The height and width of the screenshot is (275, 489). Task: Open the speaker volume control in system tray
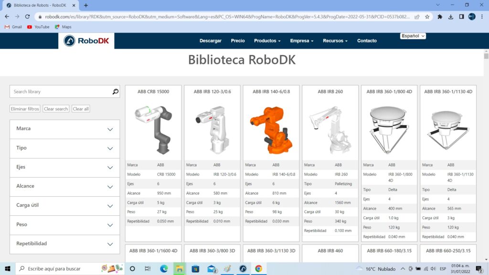433,269
